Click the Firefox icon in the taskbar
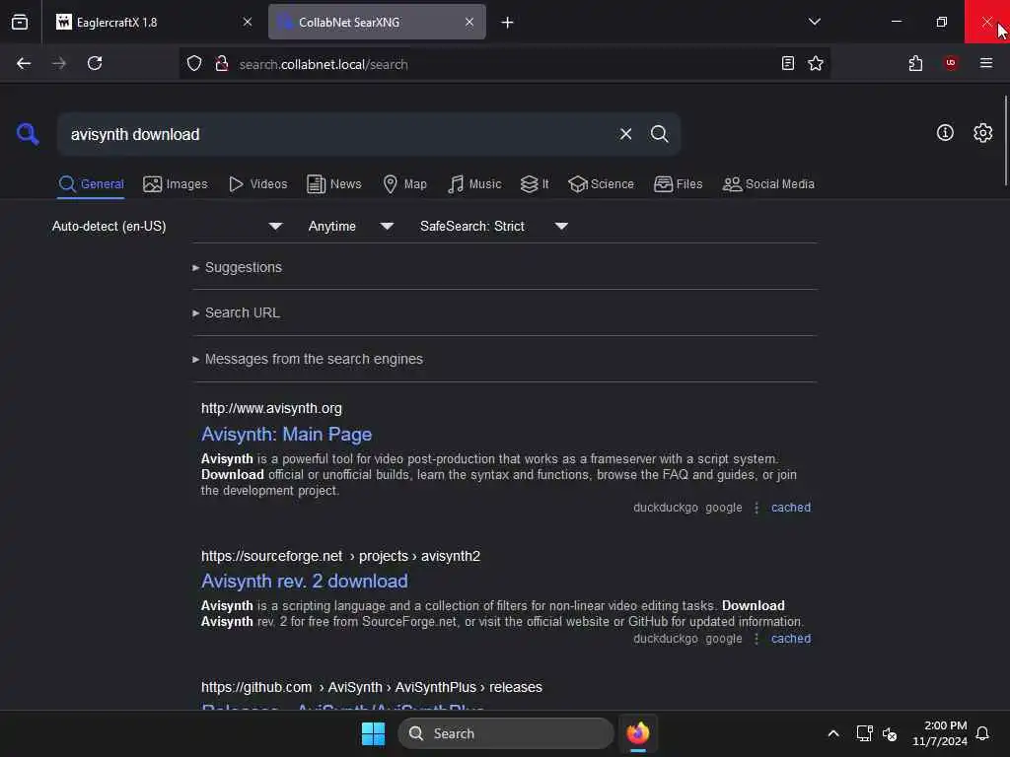The width and height of the screenshot is (1010, 757). point(638,733)
